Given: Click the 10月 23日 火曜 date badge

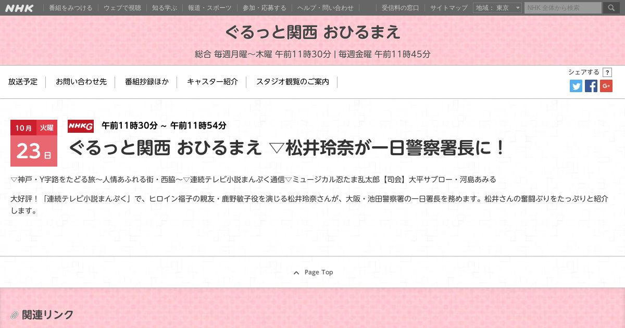Looking at the screenshot, I should 34,143.
